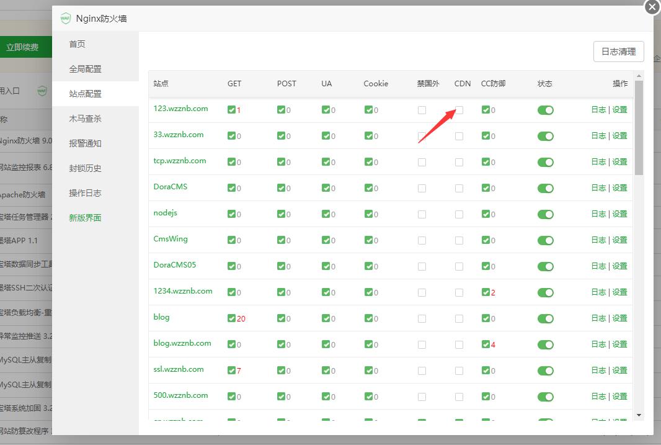Viewport: 661px width, 445px height.
Task: Click the GET column header
Action: click(234, 84)
